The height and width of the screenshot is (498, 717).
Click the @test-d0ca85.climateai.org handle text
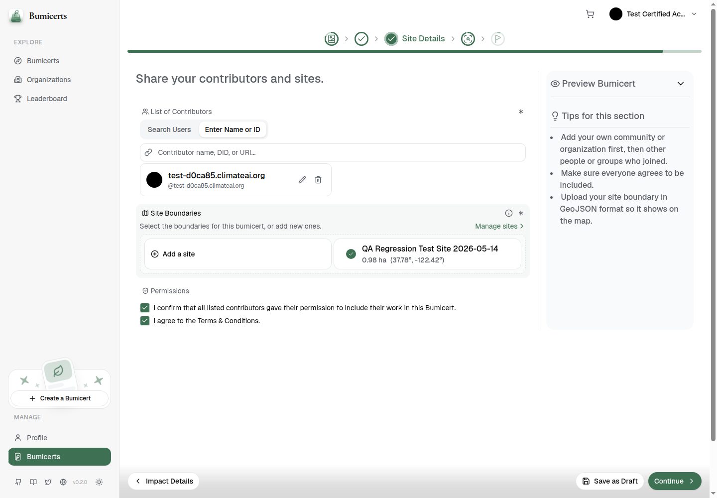click(x=206, y=186)
